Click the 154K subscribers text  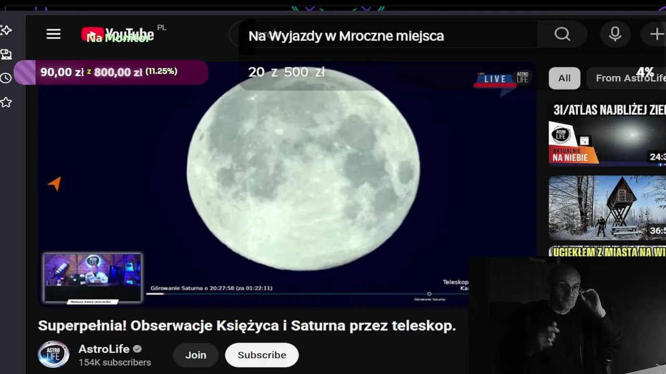[115, 363]
